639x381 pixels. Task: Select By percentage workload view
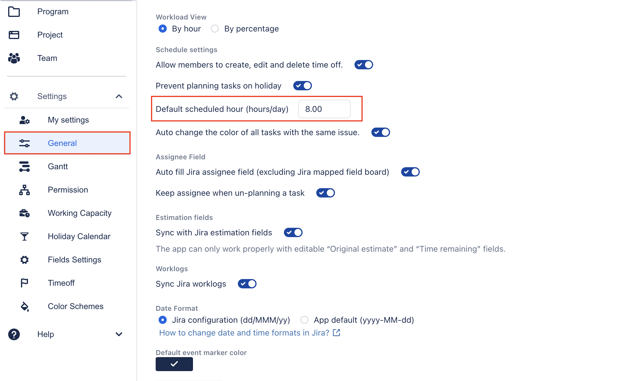215,29
